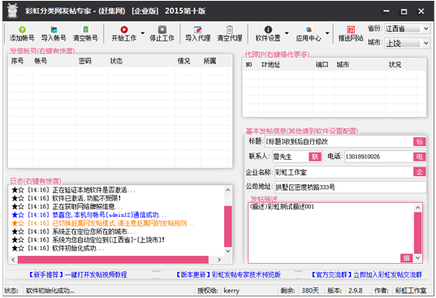This screenshot has height=298, width=436.
Task: Click the description box scroll up arrow
Action: coord(417,208)
